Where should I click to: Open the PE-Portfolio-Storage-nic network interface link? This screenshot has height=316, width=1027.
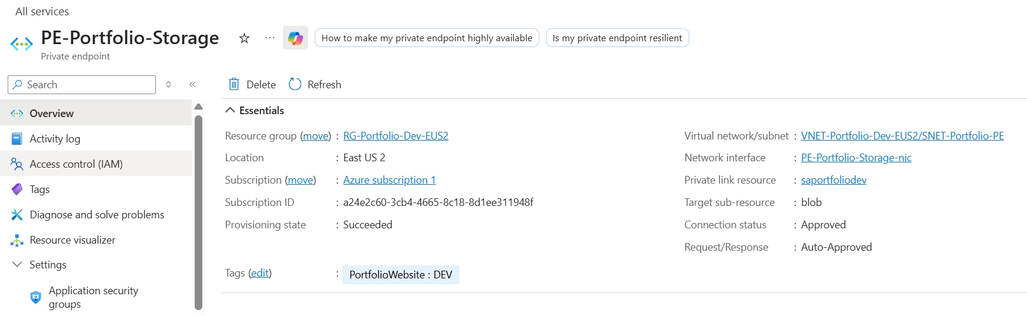[x=856, y=158]
